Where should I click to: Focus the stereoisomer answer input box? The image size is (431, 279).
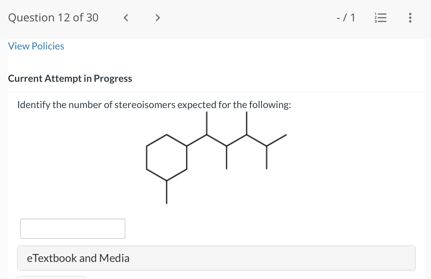(73, 229)
